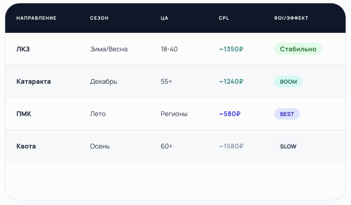Click the Регионы audience cell
Viewport: 351px width, 205px height.
pos(174,114)
